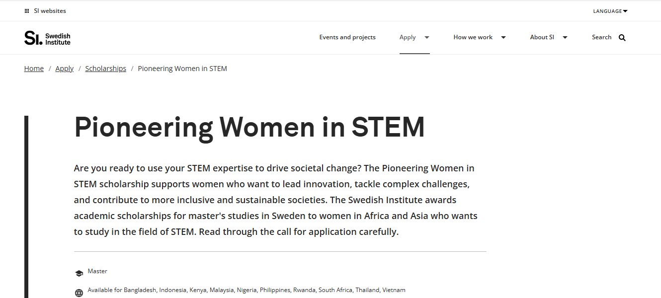Open the How we work menu

(x=473, y=37)
